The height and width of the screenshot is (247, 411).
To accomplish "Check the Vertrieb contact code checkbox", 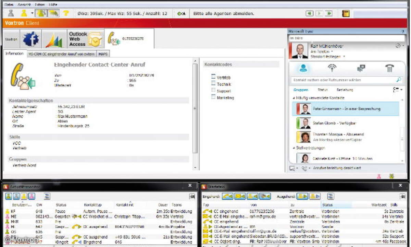I will click(x=213, y=77).
